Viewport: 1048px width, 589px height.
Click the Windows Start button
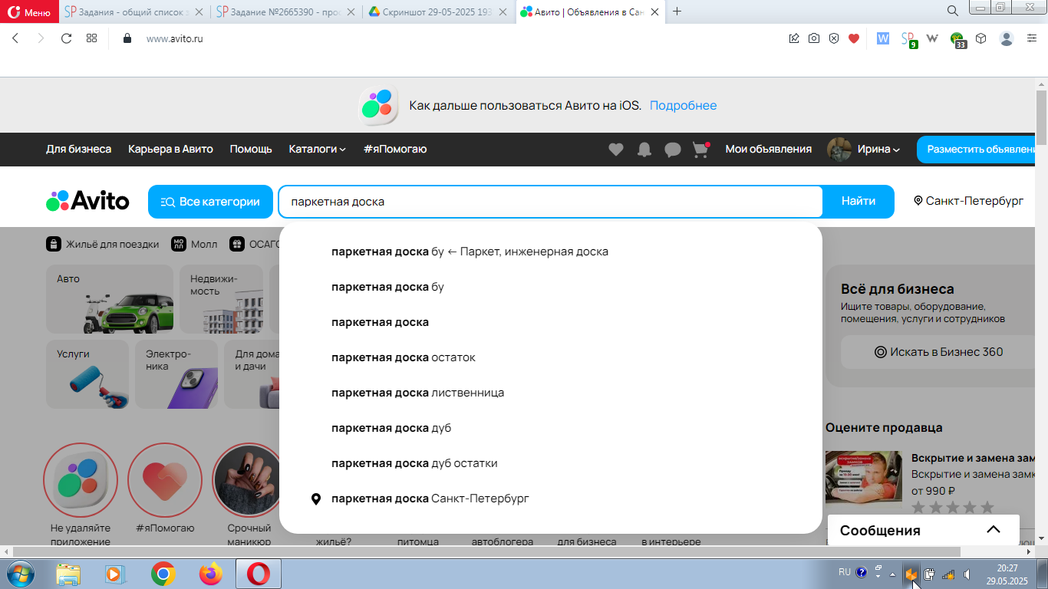tap(19, 573)
